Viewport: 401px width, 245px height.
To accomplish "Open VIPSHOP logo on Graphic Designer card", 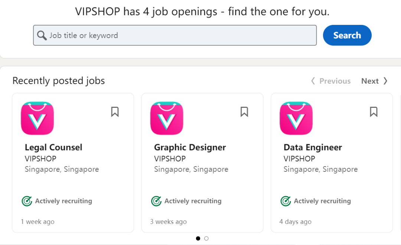I will point(167,118).
